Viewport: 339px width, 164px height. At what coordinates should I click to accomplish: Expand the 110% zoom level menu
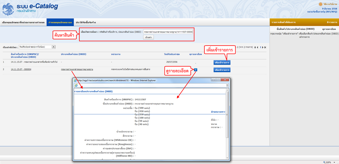[334, 162]
